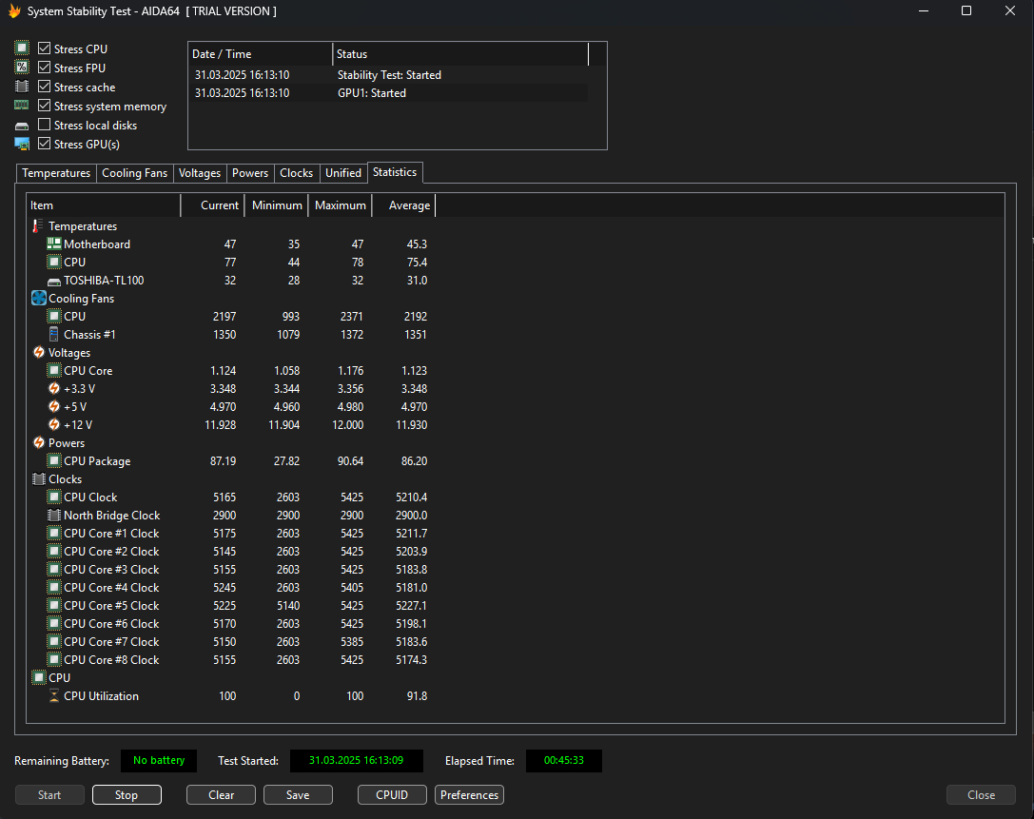
Task: Click the CPU Core voltage chip icon
Action: [x=54, y=371]
